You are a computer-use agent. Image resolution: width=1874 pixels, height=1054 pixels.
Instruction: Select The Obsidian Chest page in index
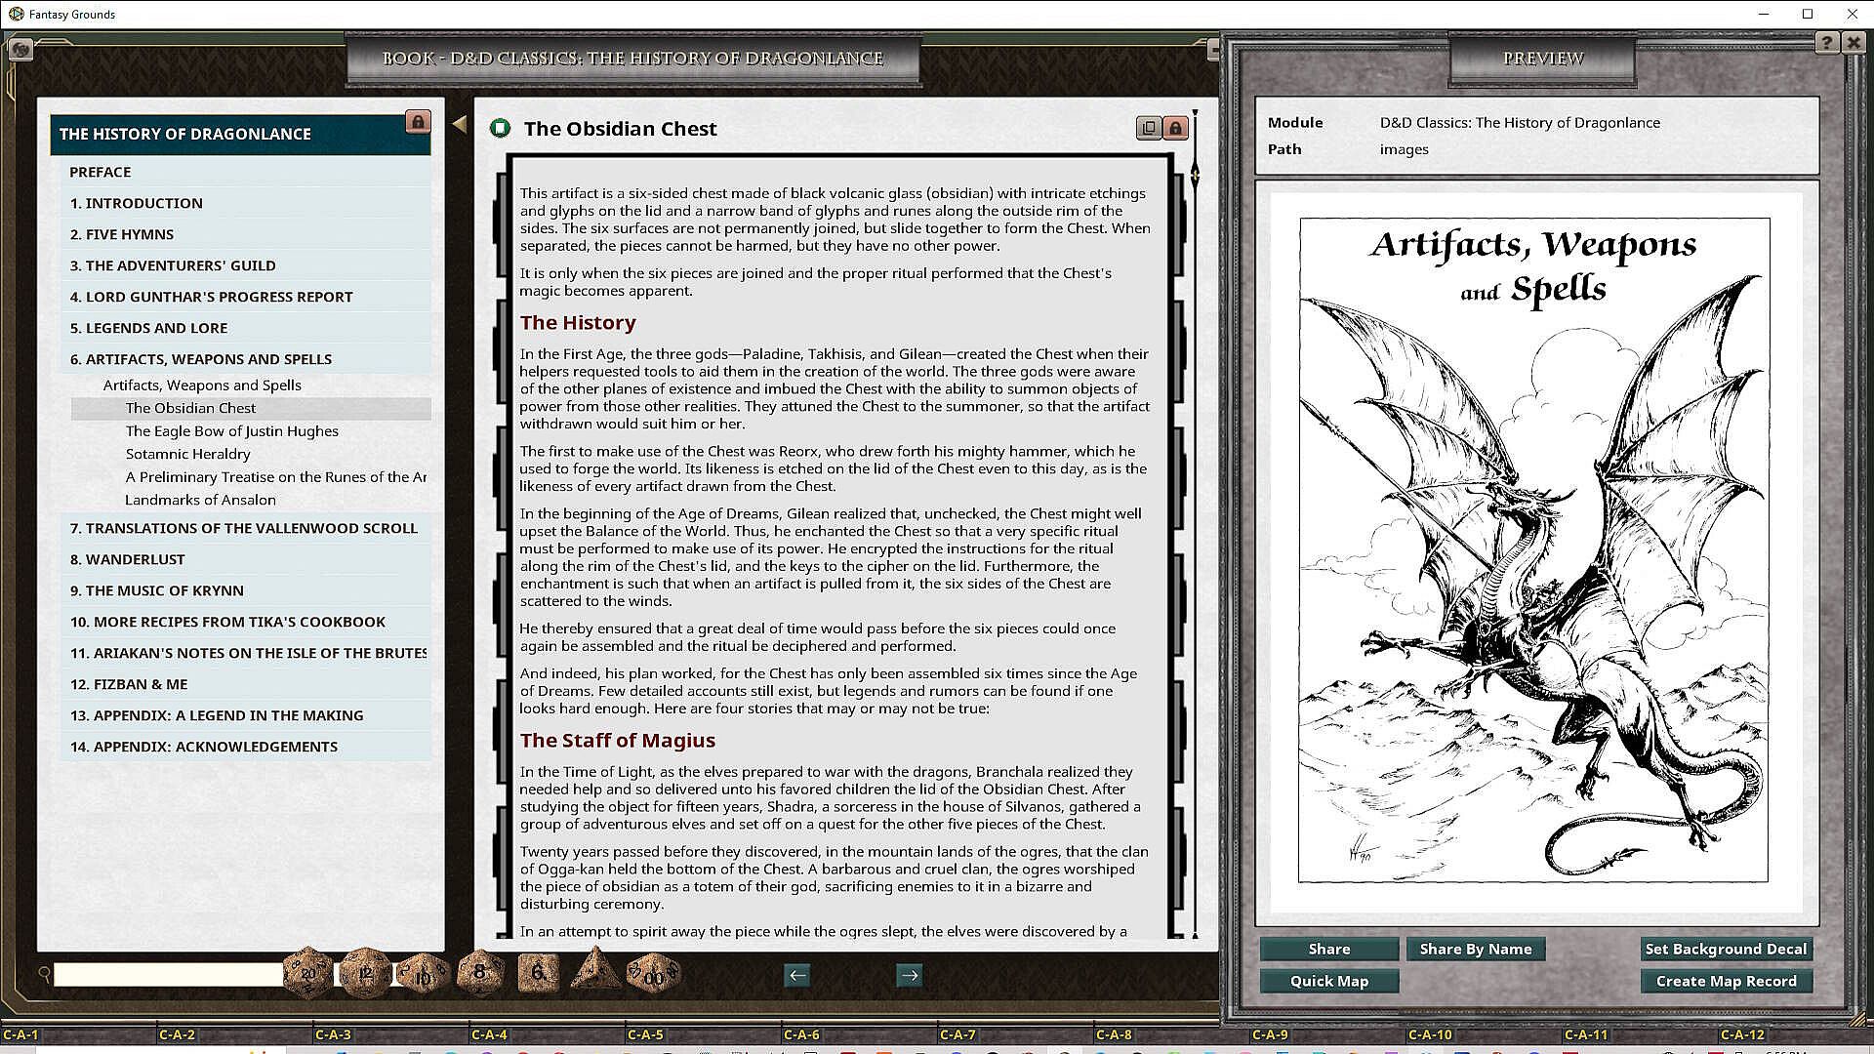click(251, 408)
